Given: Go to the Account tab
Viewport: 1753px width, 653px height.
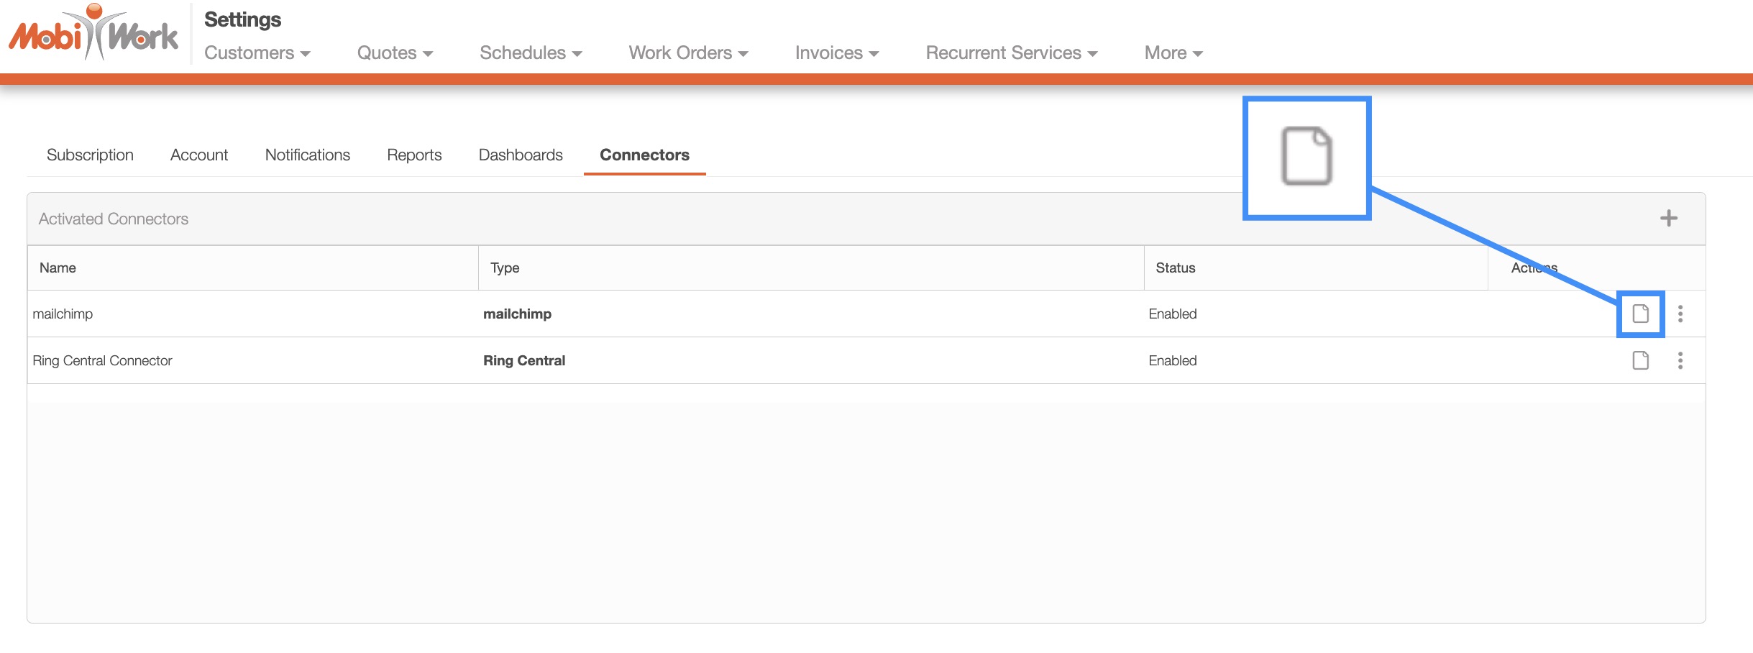Looking at the screenshot, I should coord(199,155).
